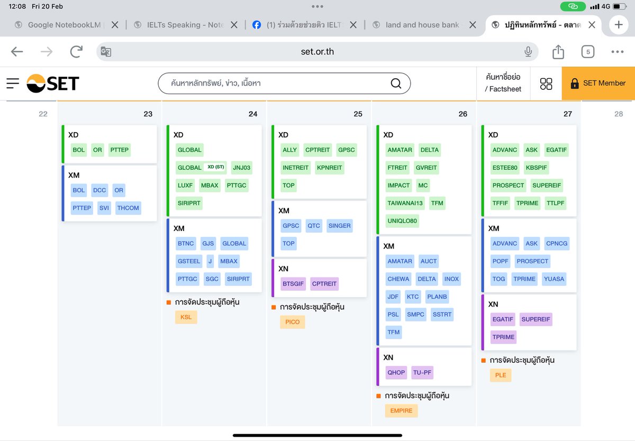Close the Google NotebookLM tab
Image resolution: width=635 pixels, height=441 pixels.
(x=115, y=25)
